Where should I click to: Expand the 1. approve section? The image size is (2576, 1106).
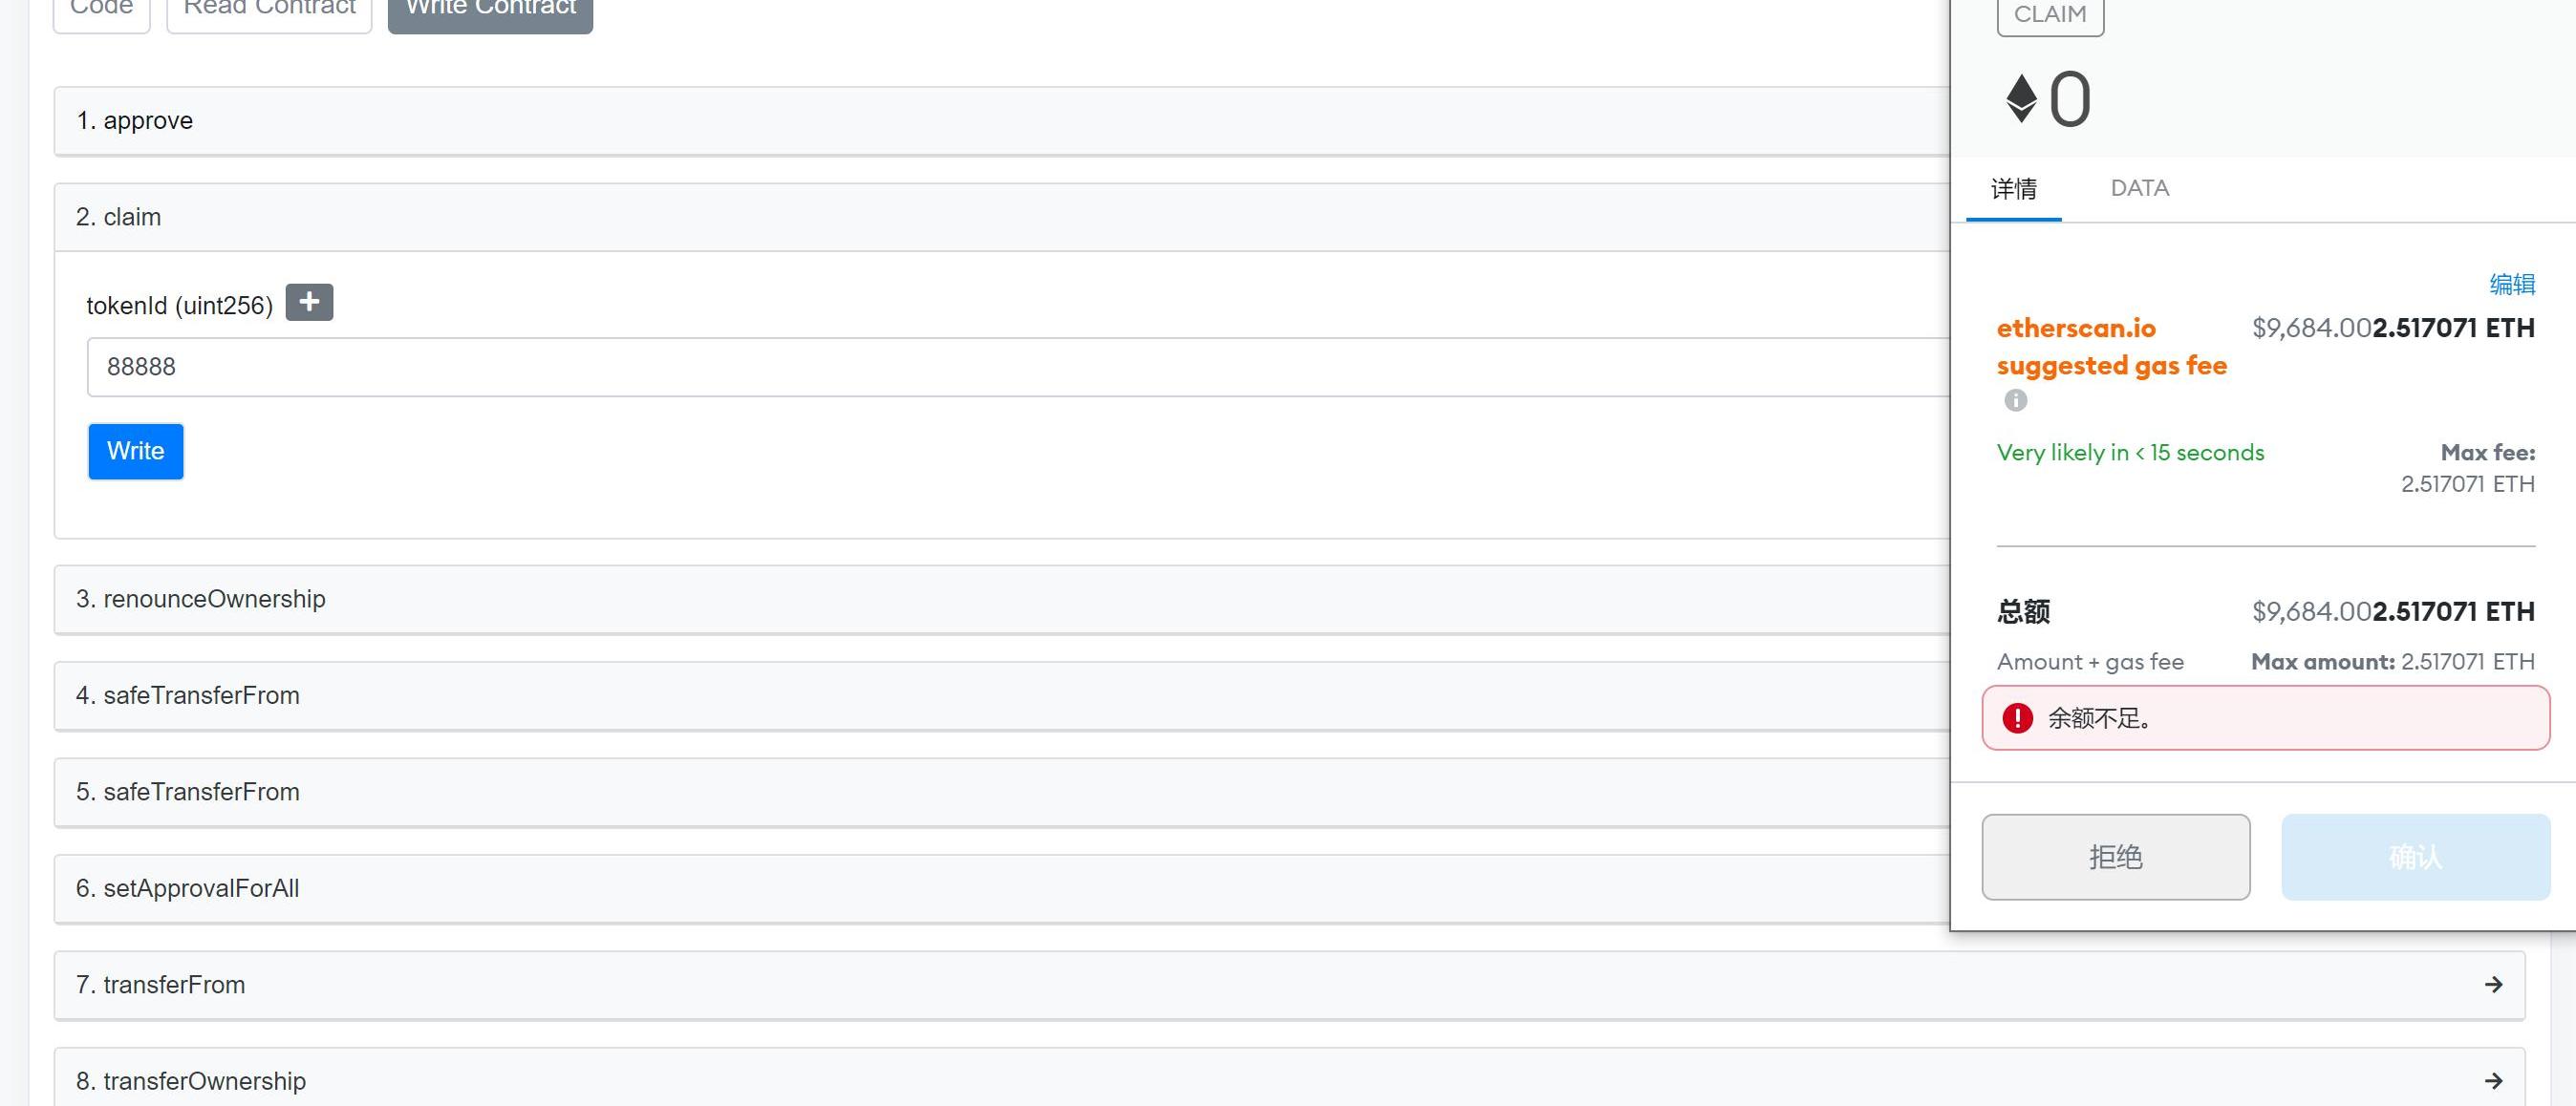tap(1002, 121)
